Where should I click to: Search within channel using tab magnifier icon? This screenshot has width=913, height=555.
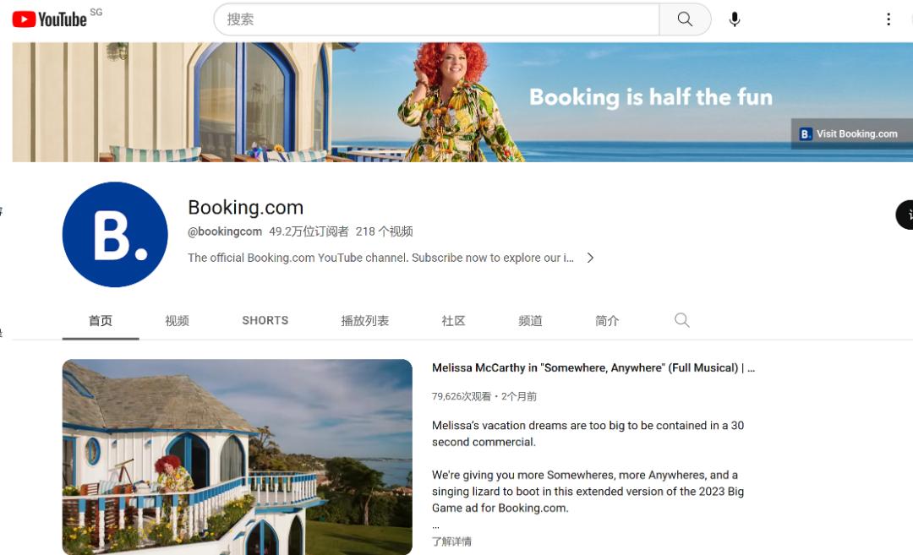pyautogui.click(x=682, y=320)
